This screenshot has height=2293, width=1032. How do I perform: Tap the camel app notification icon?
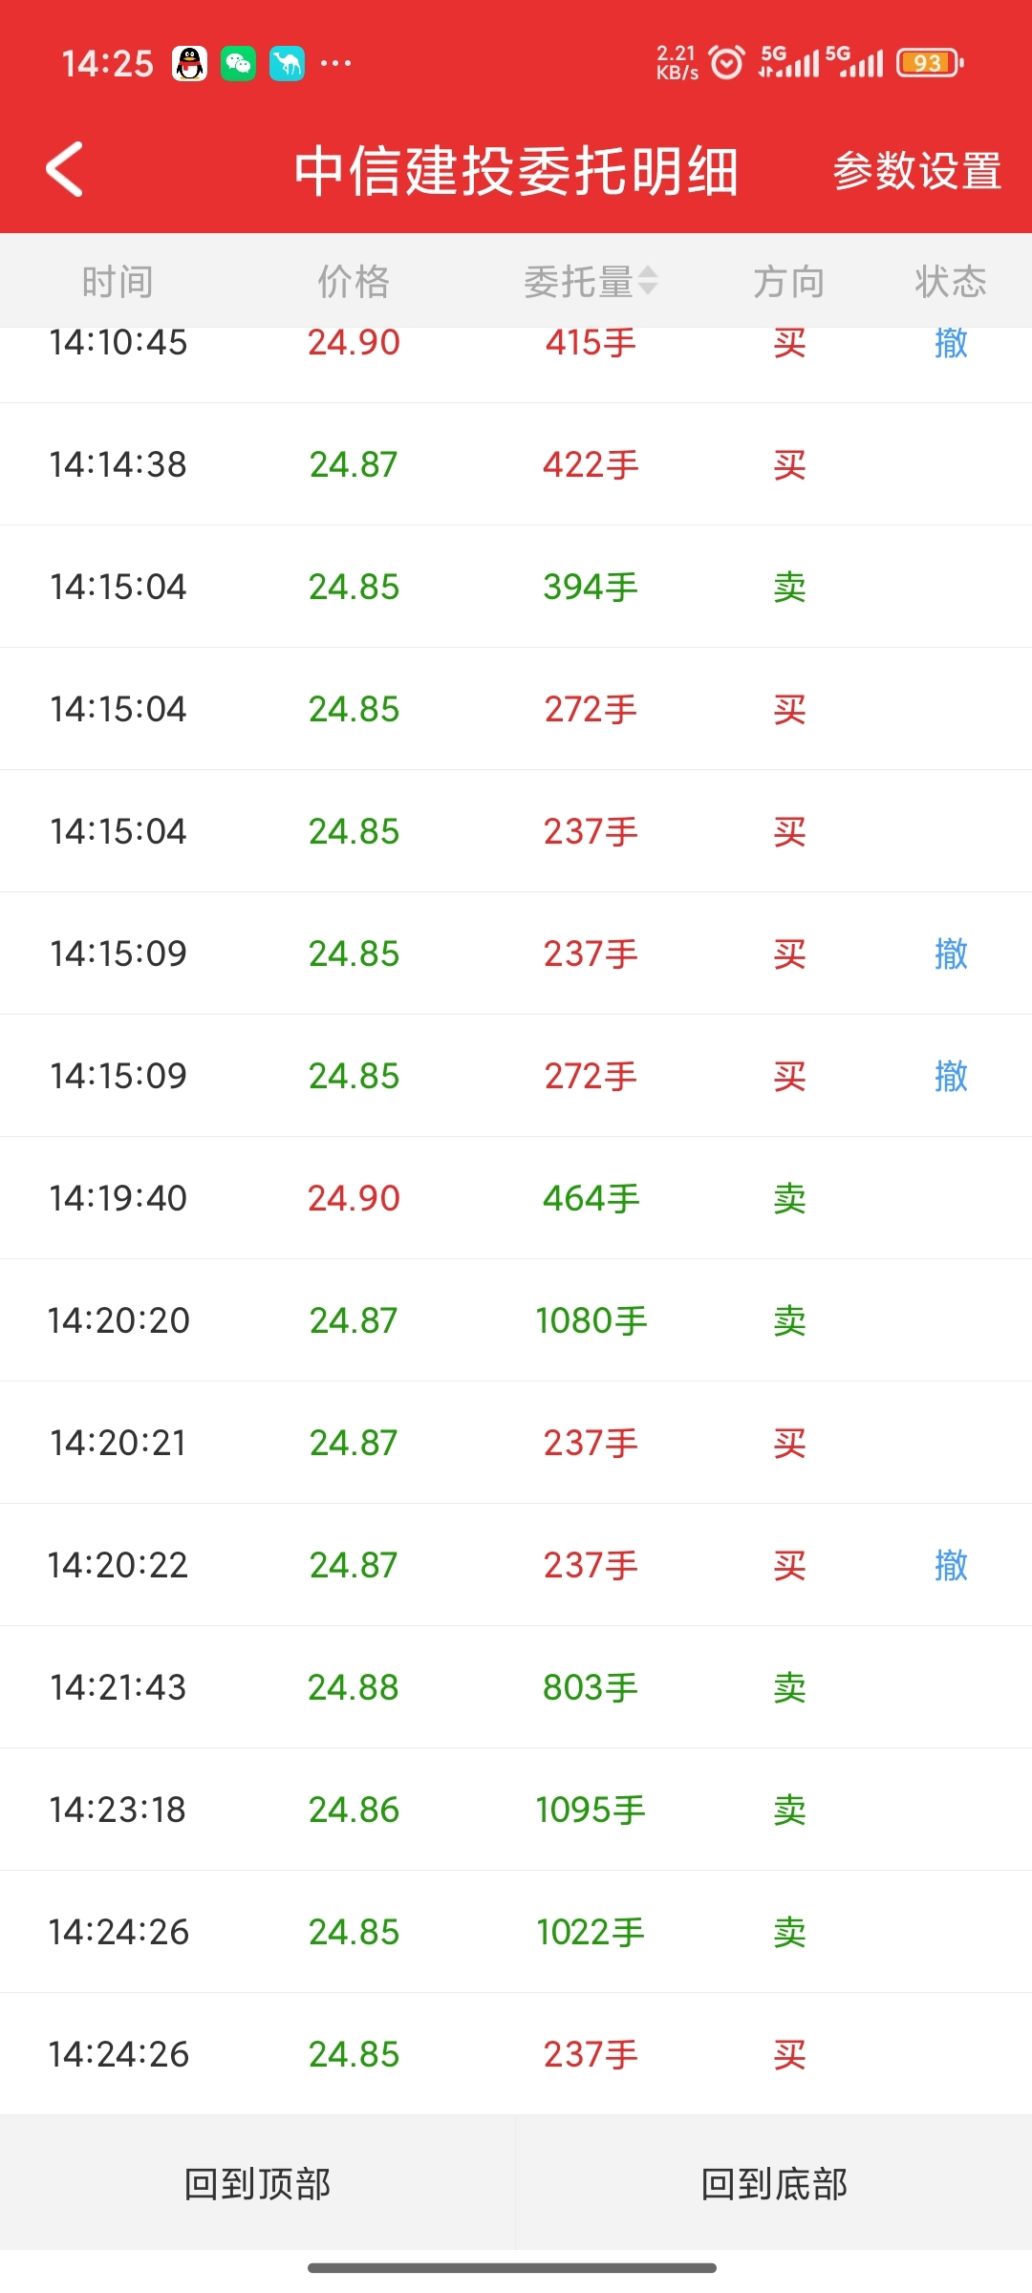click(287, 64)
